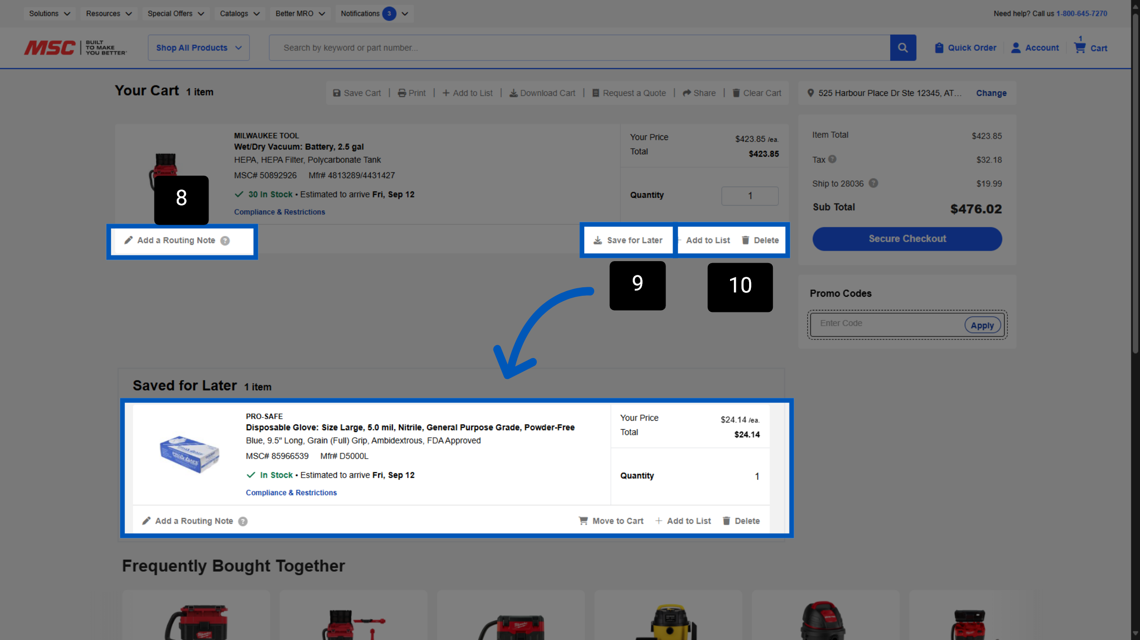
Task: Click Delete for saved gloves
Action: (x=741, y=521)
